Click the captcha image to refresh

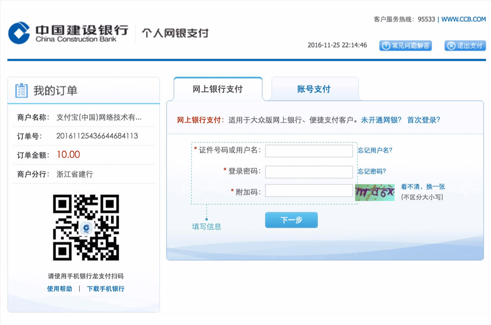click(375, 192)
